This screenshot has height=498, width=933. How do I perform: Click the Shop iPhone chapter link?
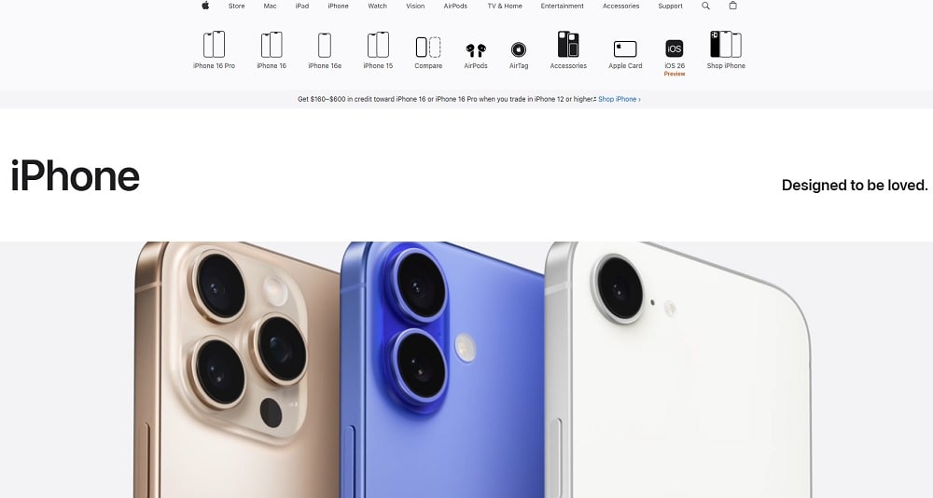point(726,49)
